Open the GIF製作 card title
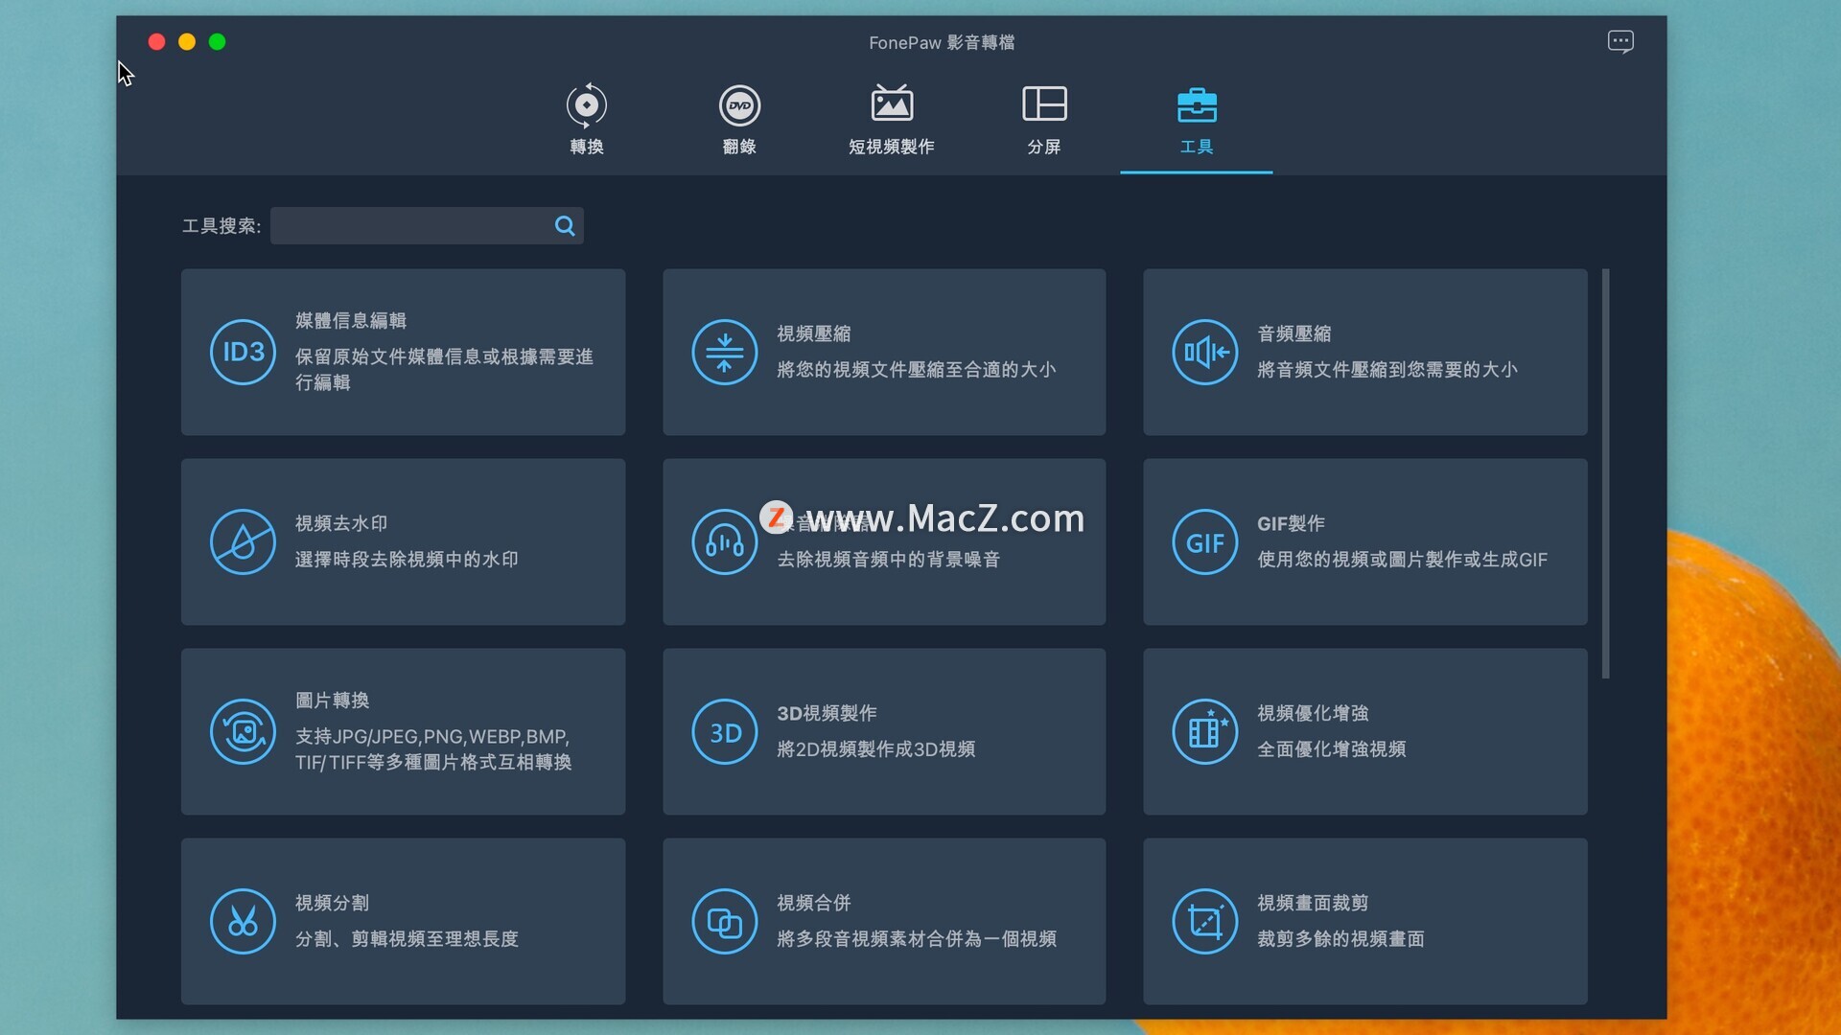Image resolution: width=1841 pixels, height=1035 pixels. coord(1292,523)
